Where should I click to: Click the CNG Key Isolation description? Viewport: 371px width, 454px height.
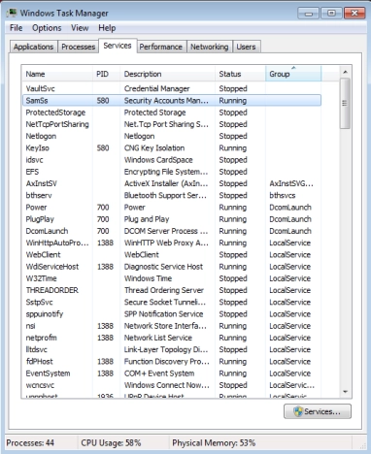click(154, 148)
